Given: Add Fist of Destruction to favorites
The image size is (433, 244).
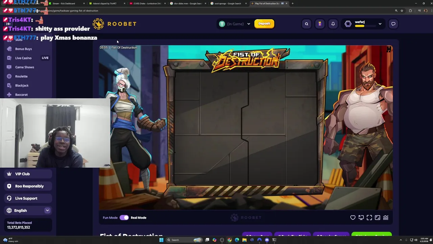Looking at the screenshot, I should [x=353, y=218].
